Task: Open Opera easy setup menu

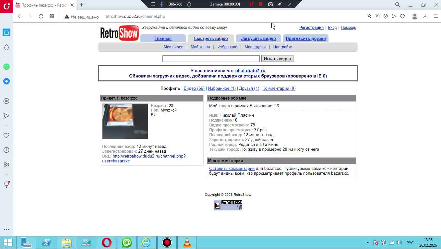Action: 436,16
